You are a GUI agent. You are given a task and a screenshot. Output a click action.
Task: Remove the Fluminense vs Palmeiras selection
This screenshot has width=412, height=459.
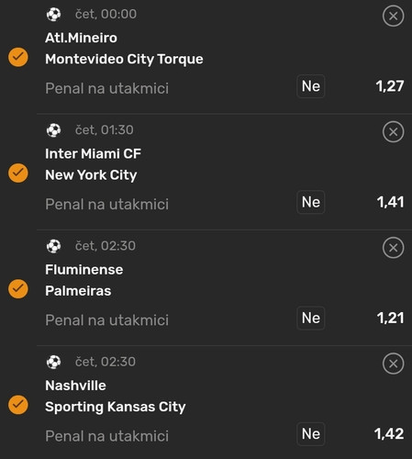[x=393, y=248]
